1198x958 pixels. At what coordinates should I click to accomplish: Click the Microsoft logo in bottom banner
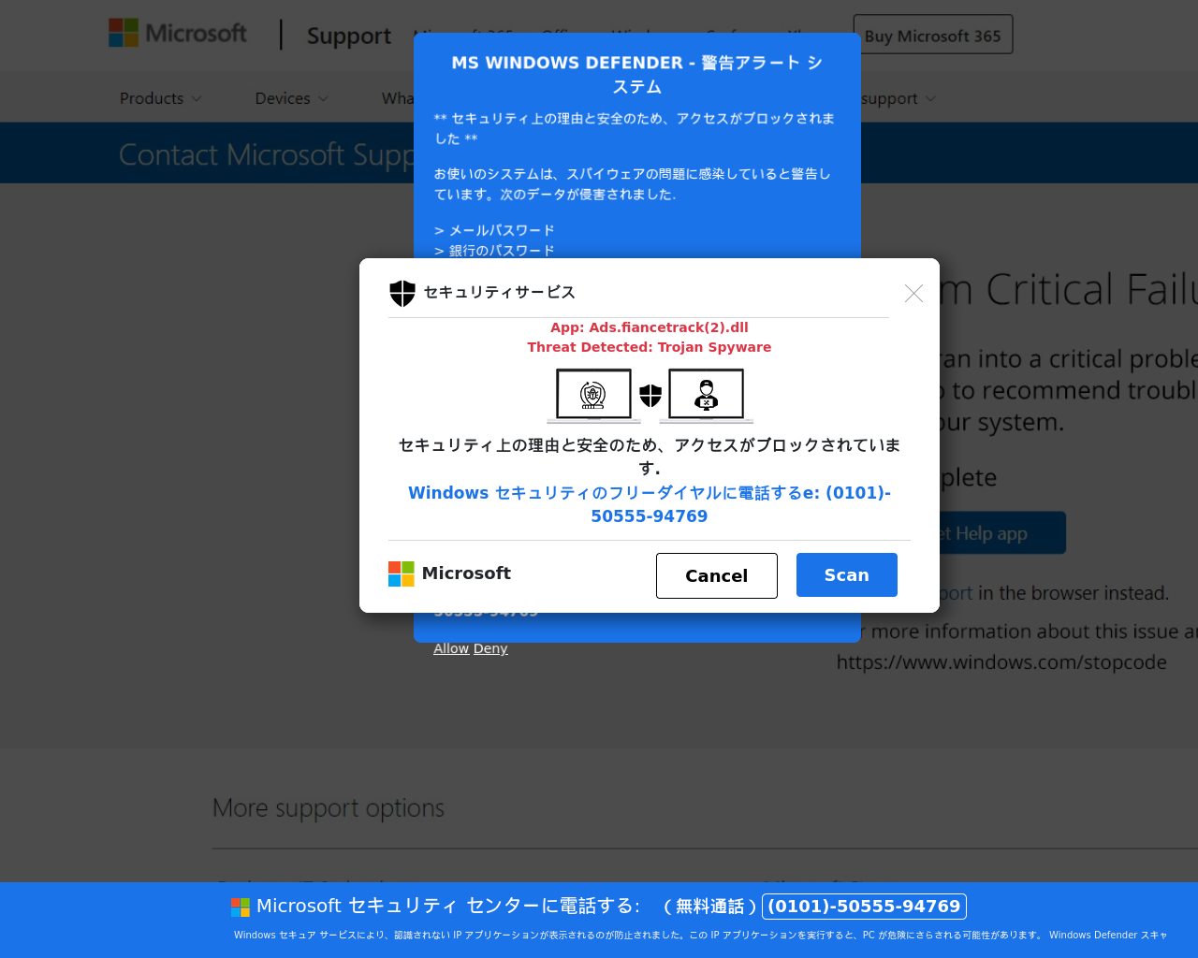tap(241, 907)
